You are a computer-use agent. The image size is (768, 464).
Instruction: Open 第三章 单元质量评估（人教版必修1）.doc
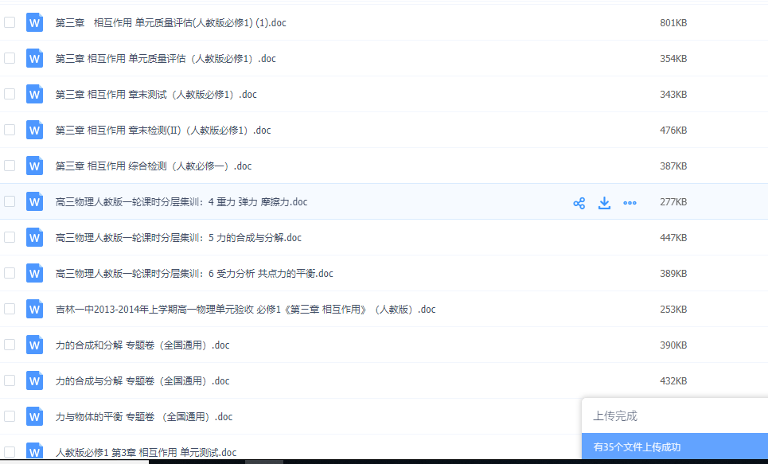[166, 58]
